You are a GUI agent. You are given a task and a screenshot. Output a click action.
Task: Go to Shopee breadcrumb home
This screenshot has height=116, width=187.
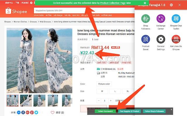point(7,22)
